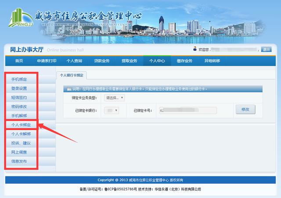This screenshot has width=281, height=198.
Task: Select the 提取业务 menu item
Action: (130, 61)
